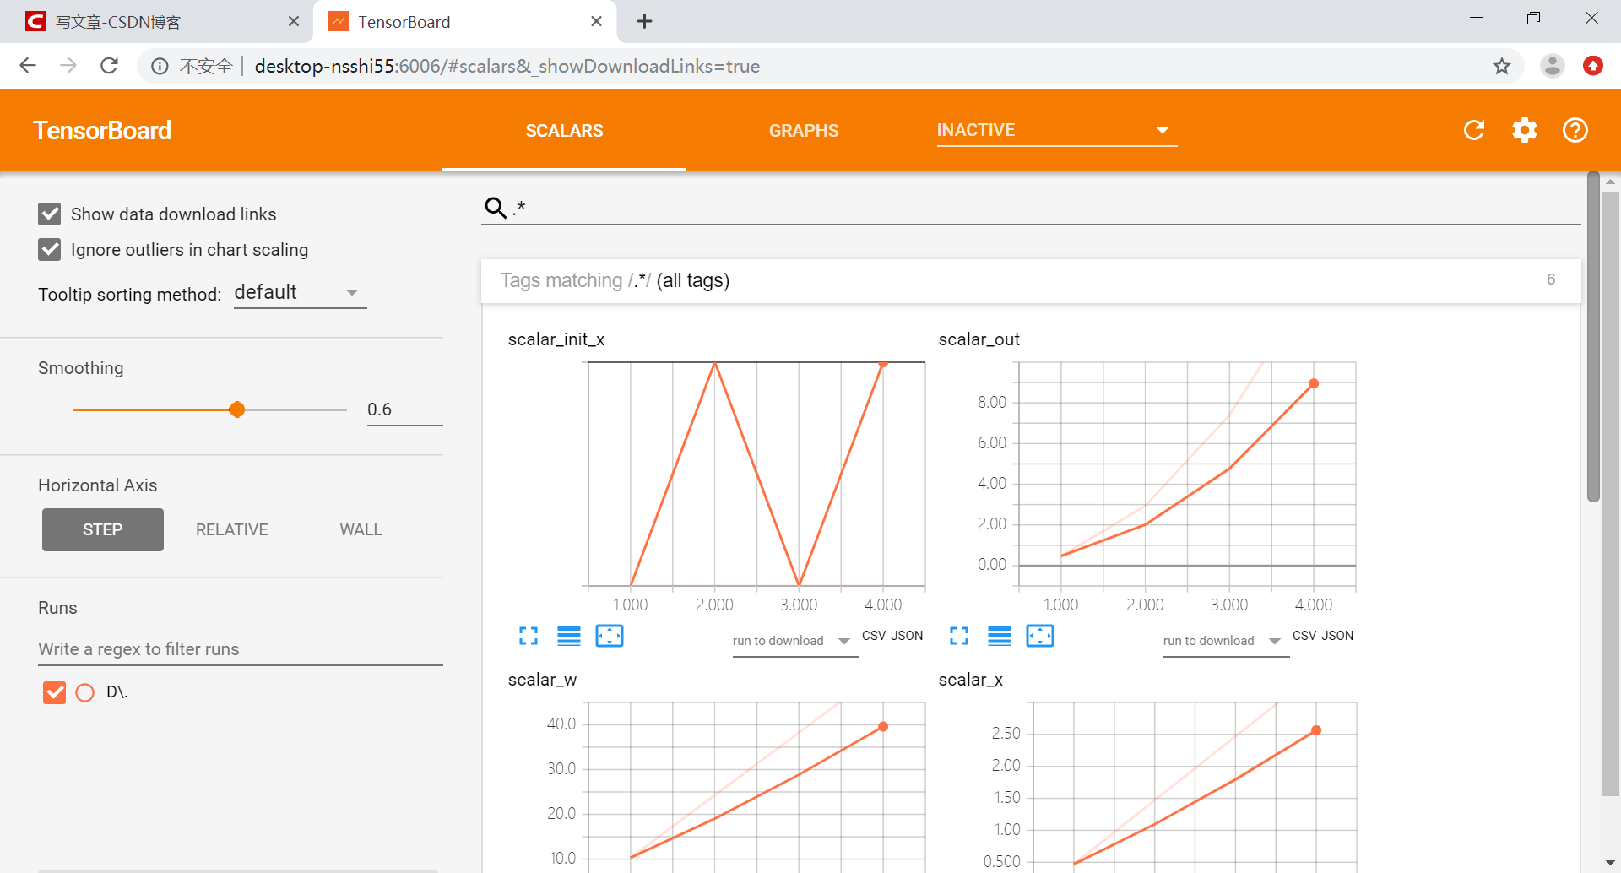1621x873 pixels.
Task: Bookmark this page with star icon
Action: click(1502, 66)
